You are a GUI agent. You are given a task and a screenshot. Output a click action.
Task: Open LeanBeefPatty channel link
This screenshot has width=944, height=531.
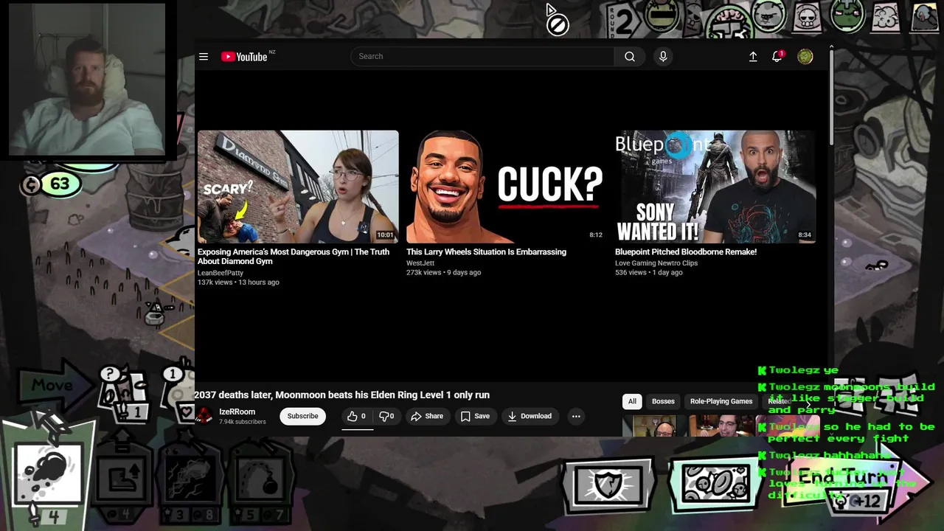click(220, 273)
